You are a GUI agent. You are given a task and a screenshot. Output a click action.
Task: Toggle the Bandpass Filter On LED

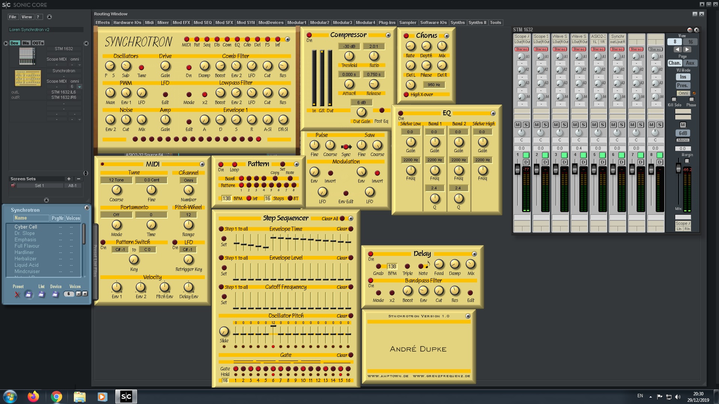(x=370, y=281)
